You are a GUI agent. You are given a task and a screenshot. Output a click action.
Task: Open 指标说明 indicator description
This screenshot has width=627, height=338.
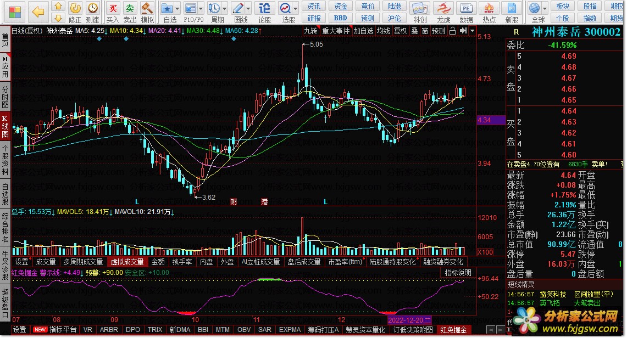[458, 273]
